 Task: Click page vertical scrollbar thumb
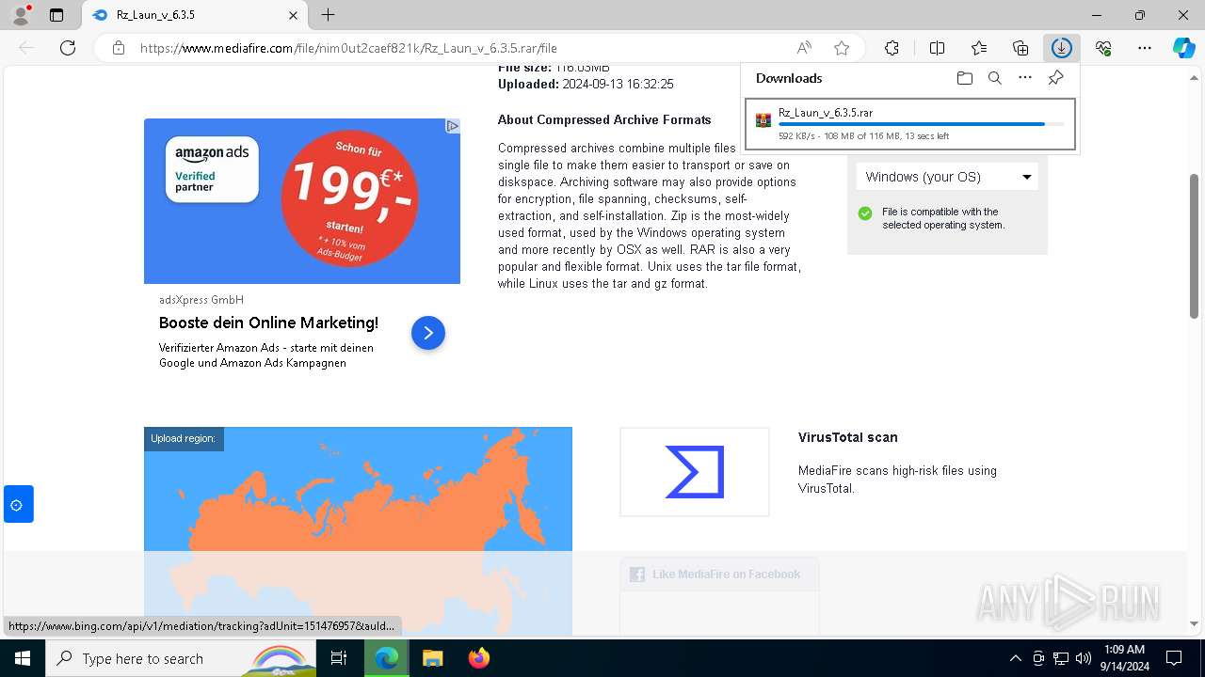pyautogui.click(x=1195, y=245)
